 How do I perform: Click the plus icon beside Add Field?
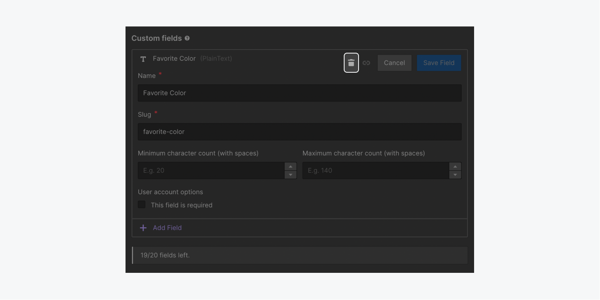(143, 228)
